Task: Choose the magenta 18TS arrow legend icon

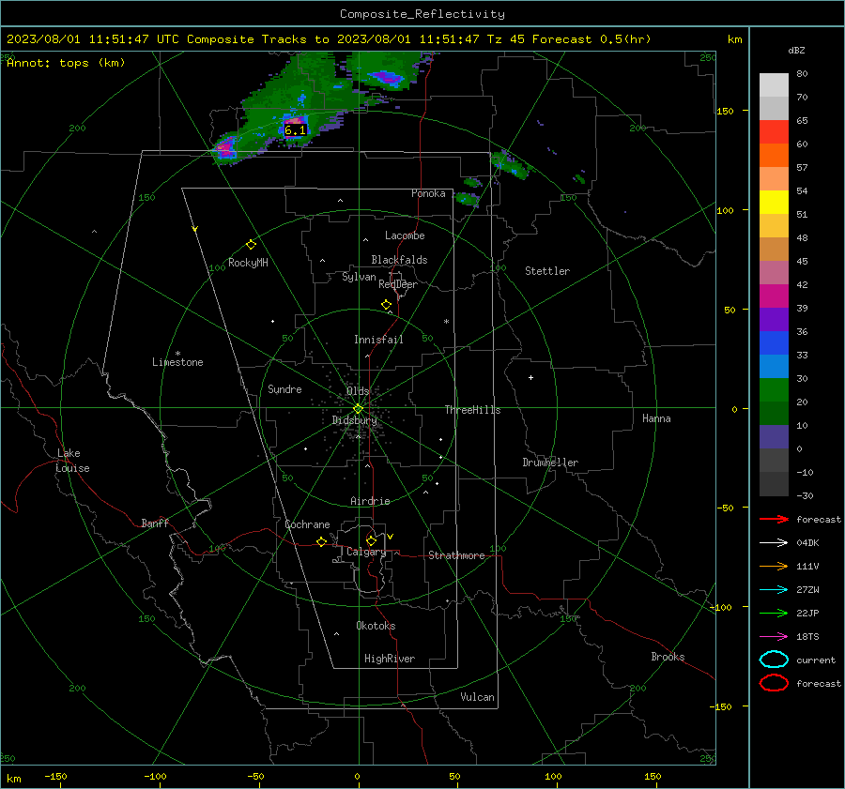Action: click(x=774, y=637)
